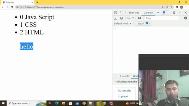189x106 pixels.
Task: Open the Notepad++ taskbar icon
Action: click(x=91, y=103)
